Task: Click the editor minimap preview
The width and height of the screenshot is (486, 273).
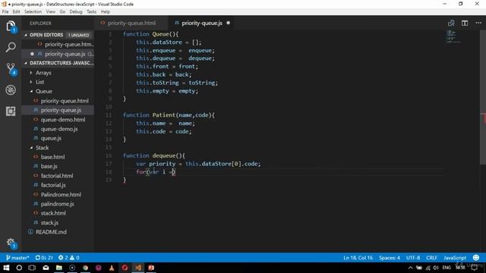Action: (x=453, y=36)
